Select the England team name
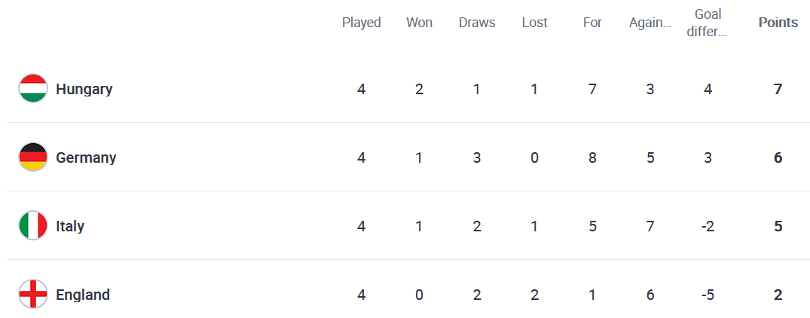 pyautogui.click(x=83, y=295)
